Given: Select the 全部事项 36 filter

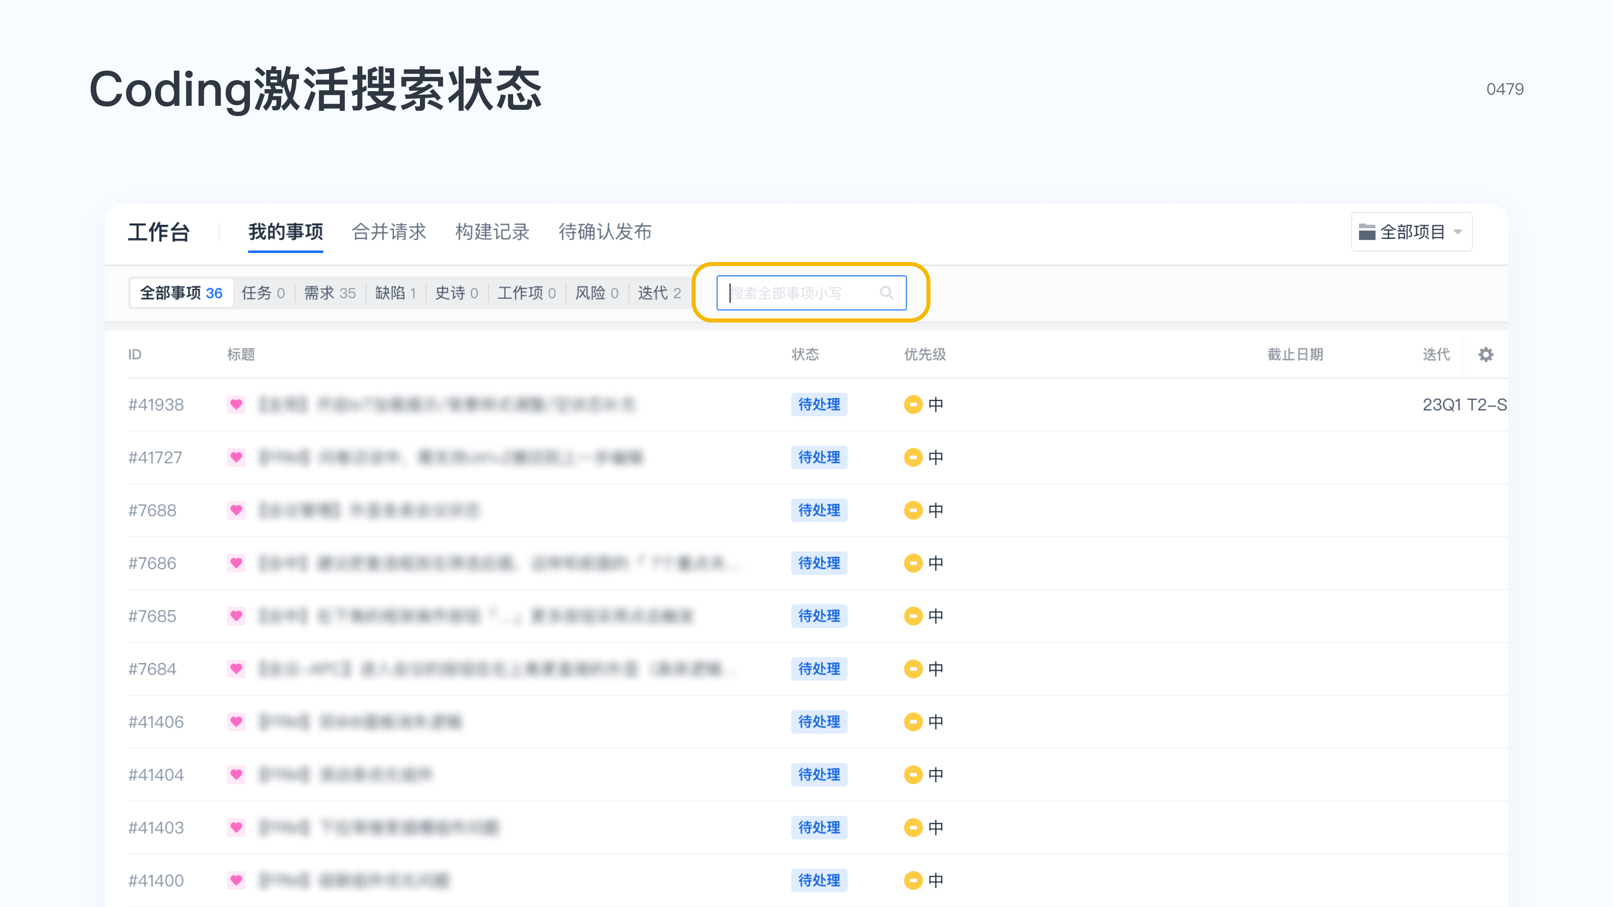Looking at the screenshot, I should (x=181, y=293).
